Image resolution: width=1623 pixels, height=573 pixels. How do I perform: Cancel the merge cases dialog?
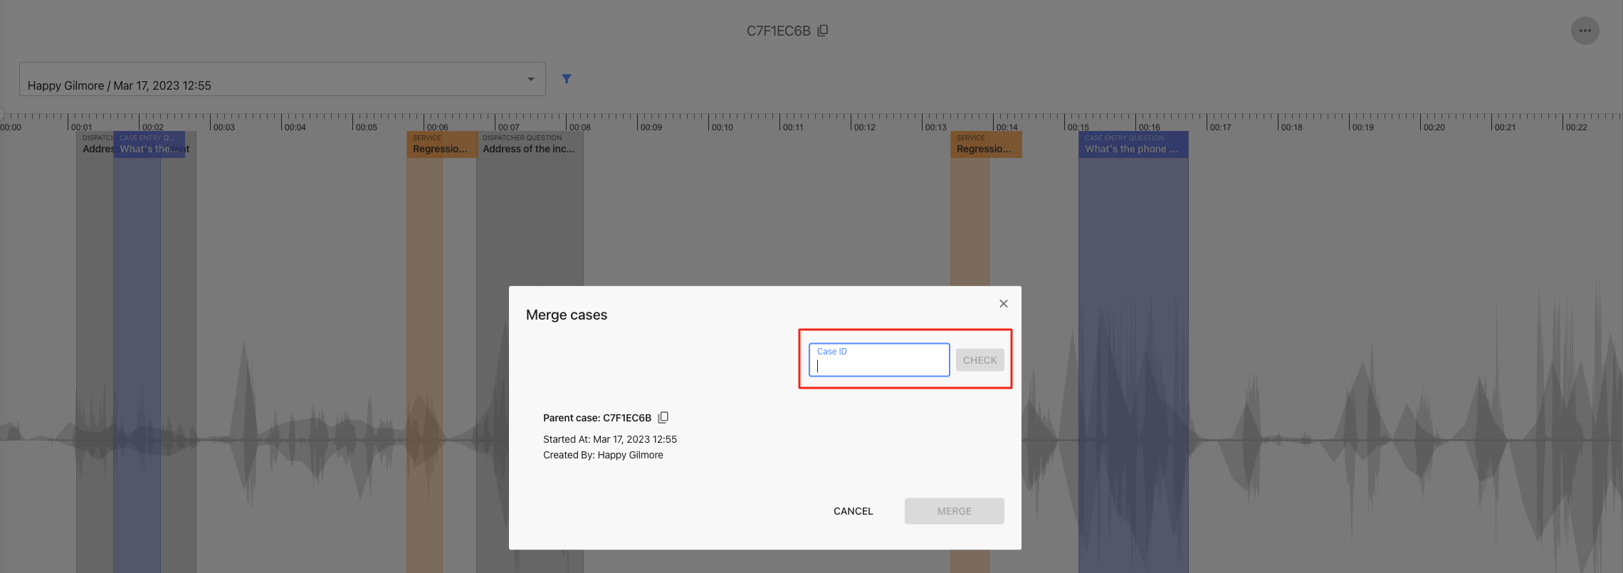pyautogui.click(x=853, y=511)
